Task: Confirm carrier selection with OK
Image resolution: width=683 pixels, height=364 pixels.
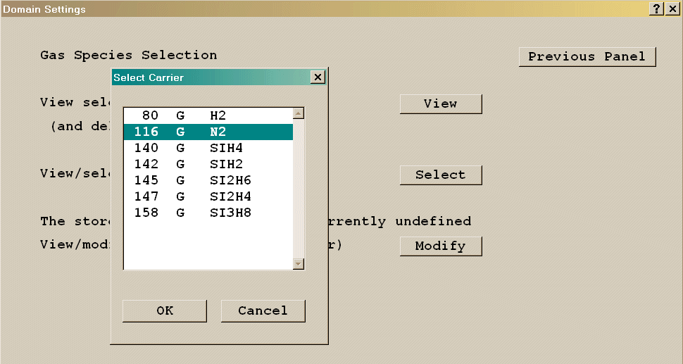Action: click(165, 310)
